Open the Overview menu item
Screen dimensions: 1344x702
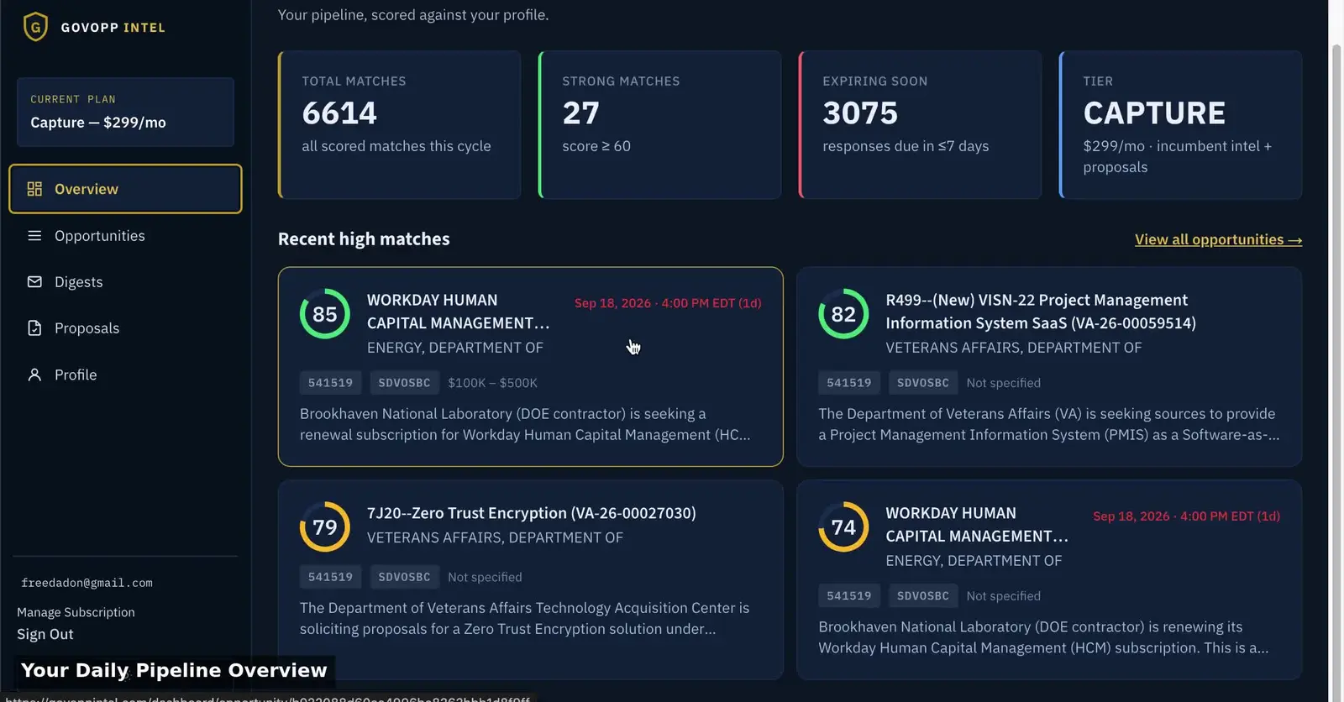125,189
